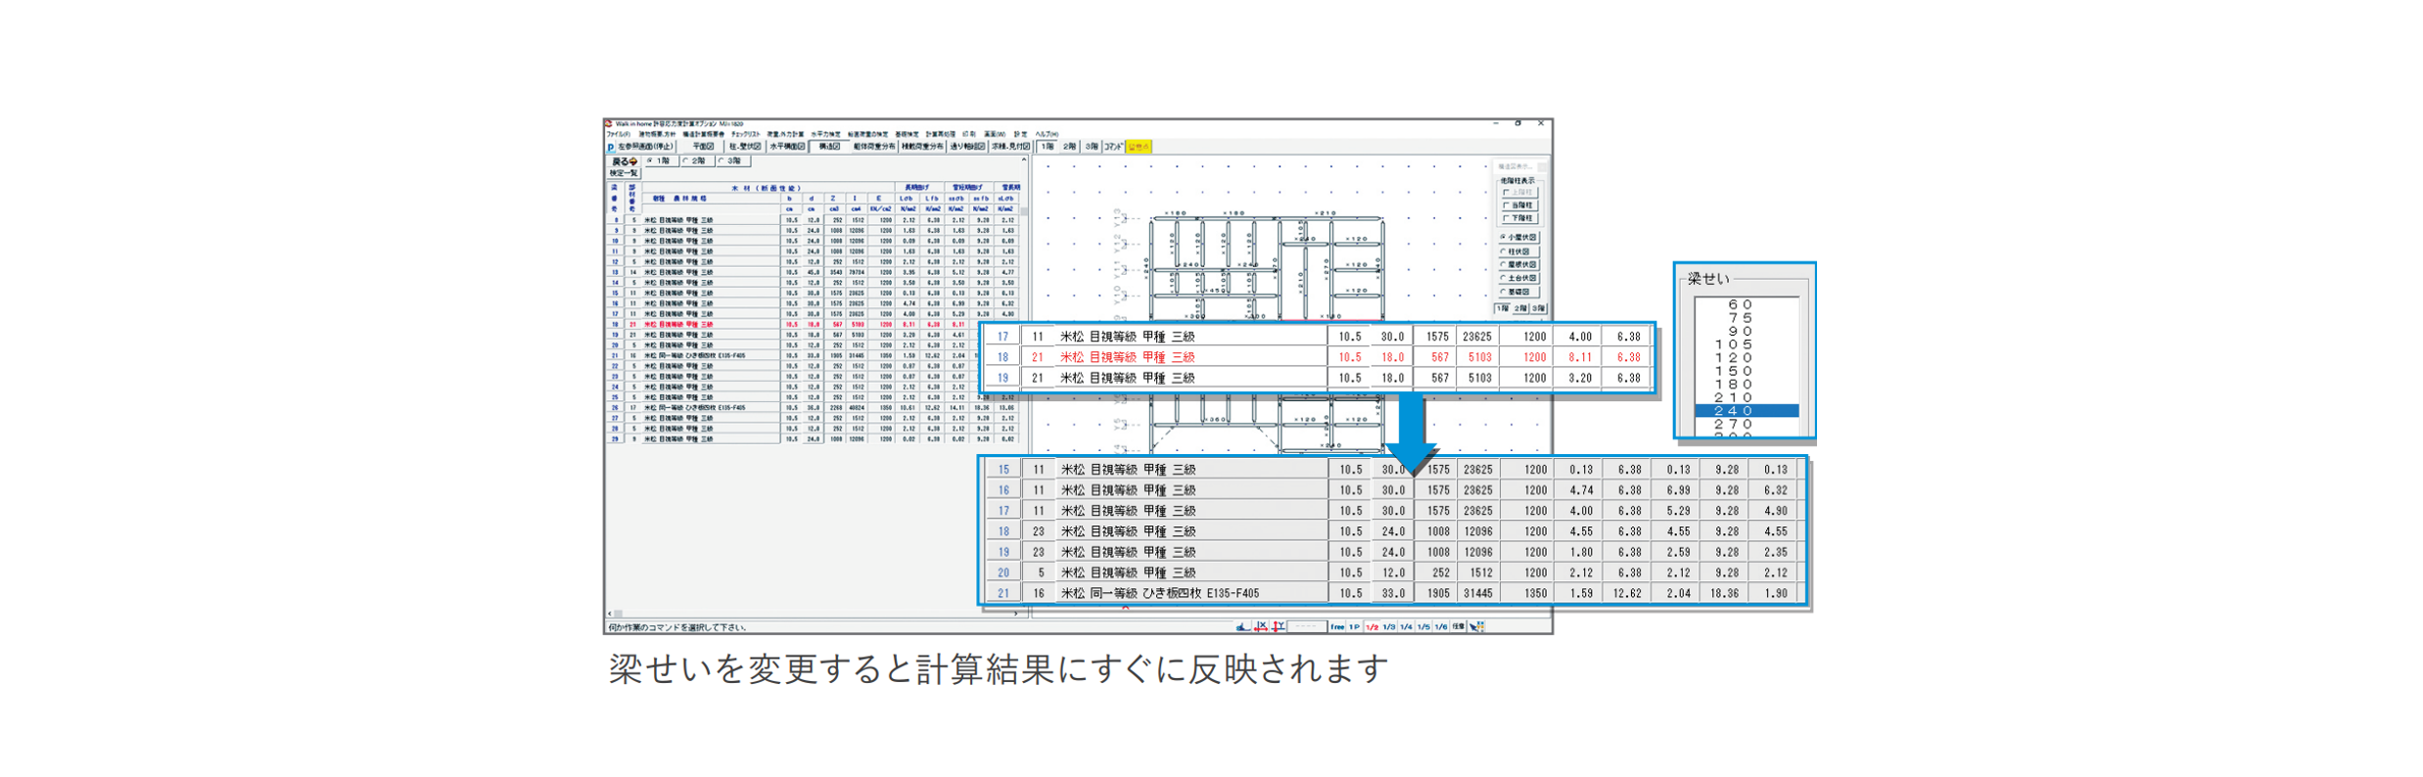Click the 3階 button in top toolbar

[1092, 147]
